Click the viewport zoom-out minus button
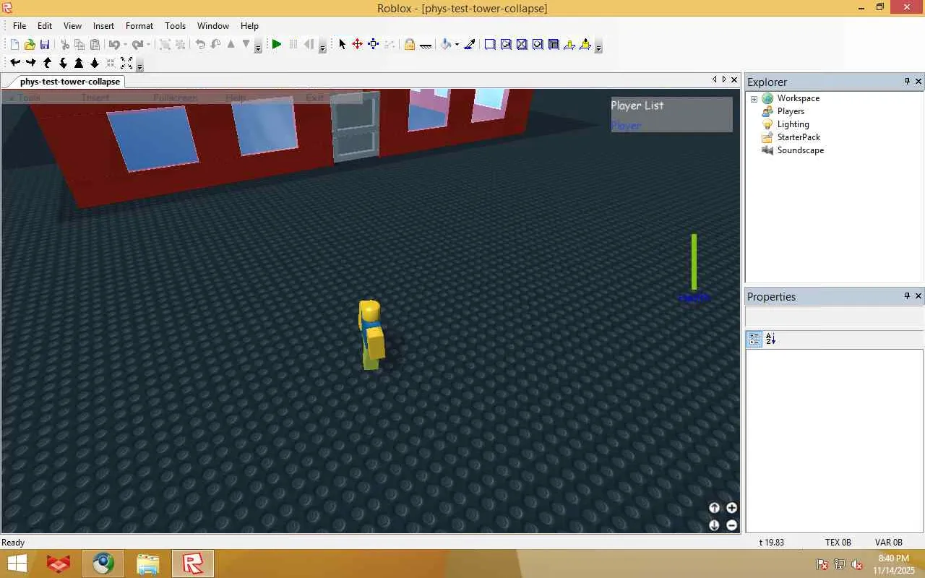 [x=731, y=525]
